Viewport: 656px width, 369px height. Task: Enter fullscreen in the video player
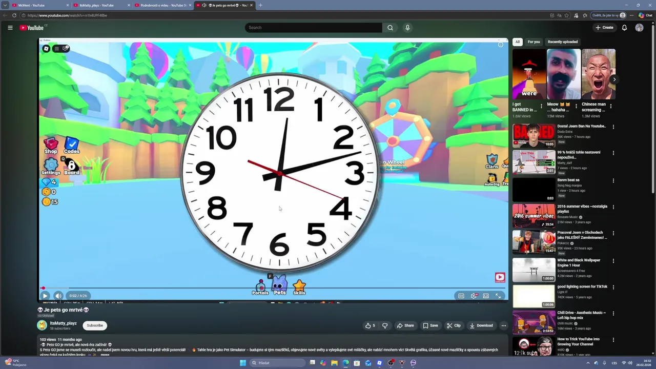tap(498, 296)
